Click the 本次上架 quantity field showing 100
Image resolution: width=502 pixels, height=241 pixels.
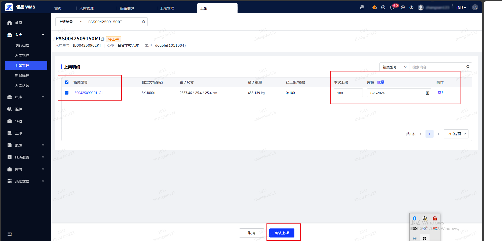pyautogui.click(x=348, y=93)
